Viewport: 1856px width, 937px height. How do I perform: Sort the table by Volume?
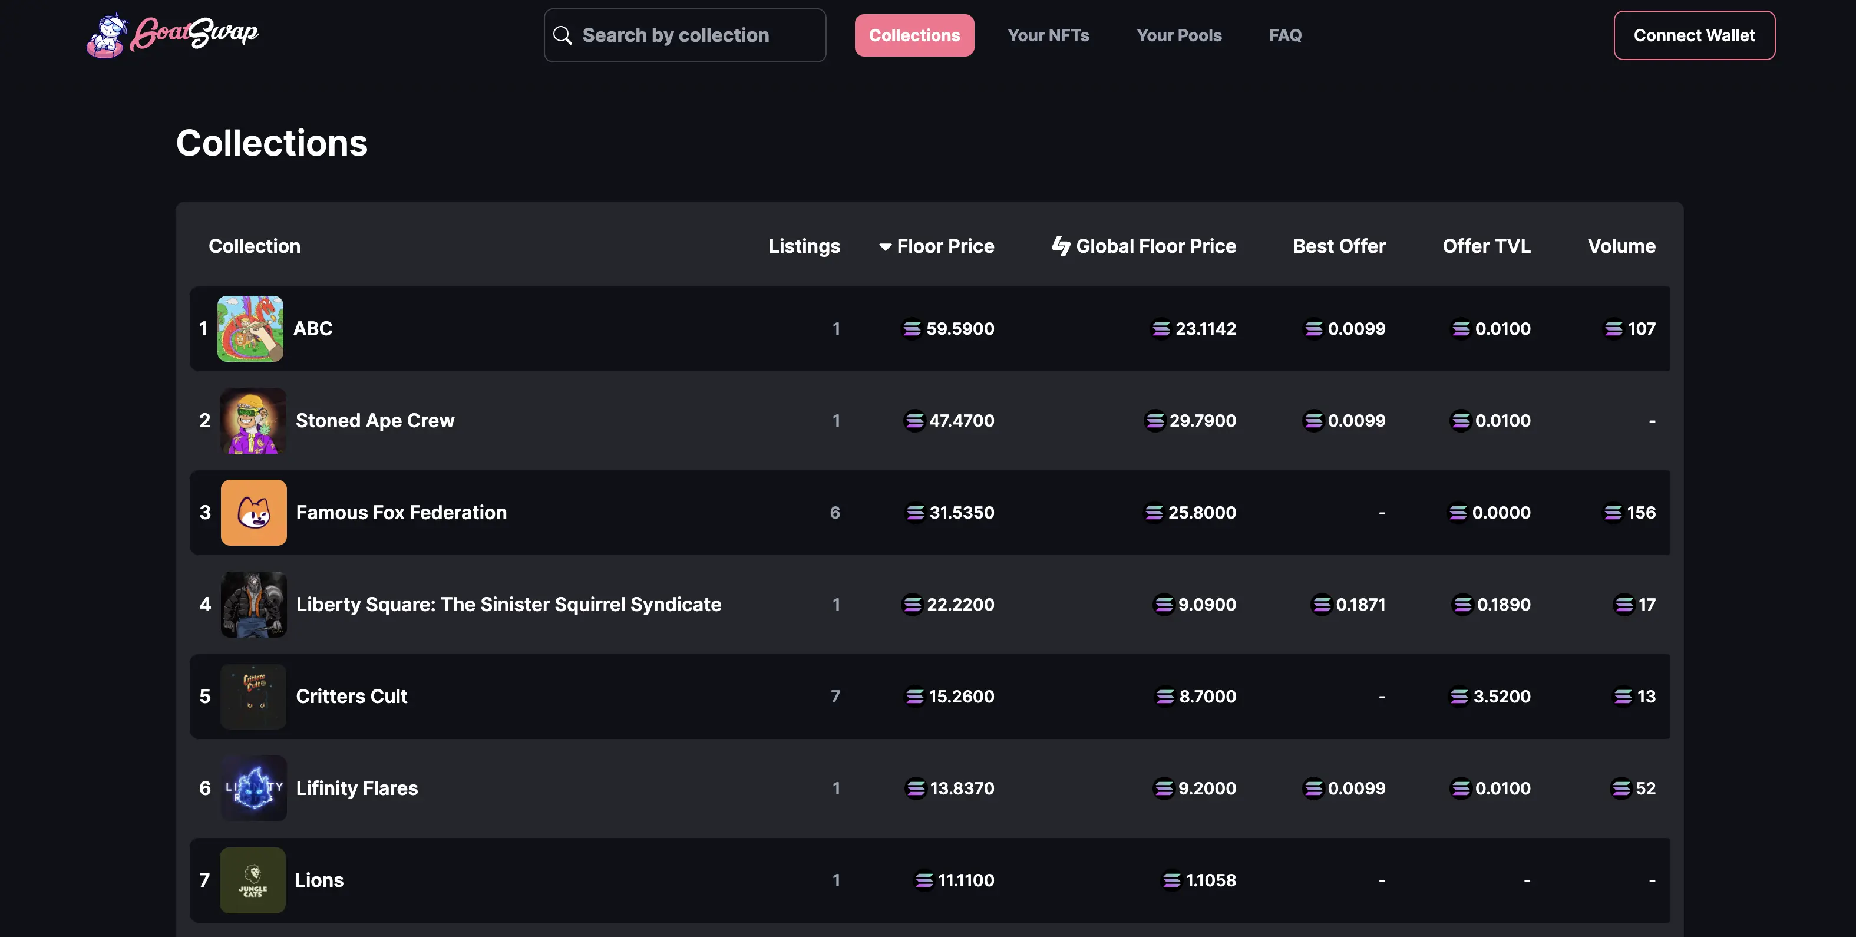click(1621, 246)
